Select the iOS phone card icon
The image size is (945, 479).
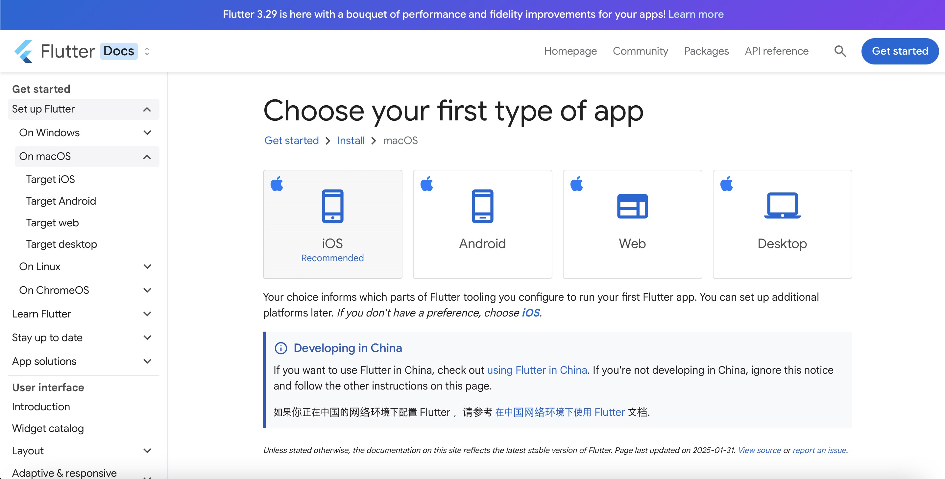[332, 206]
